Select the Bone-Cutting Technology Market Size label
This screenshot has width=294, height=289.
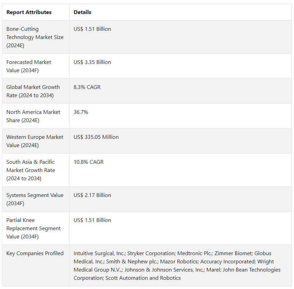[35, 37]
